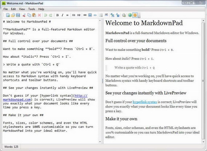
Task: Save the document with the floppy disk icon
Action: [x=18, y=15]
